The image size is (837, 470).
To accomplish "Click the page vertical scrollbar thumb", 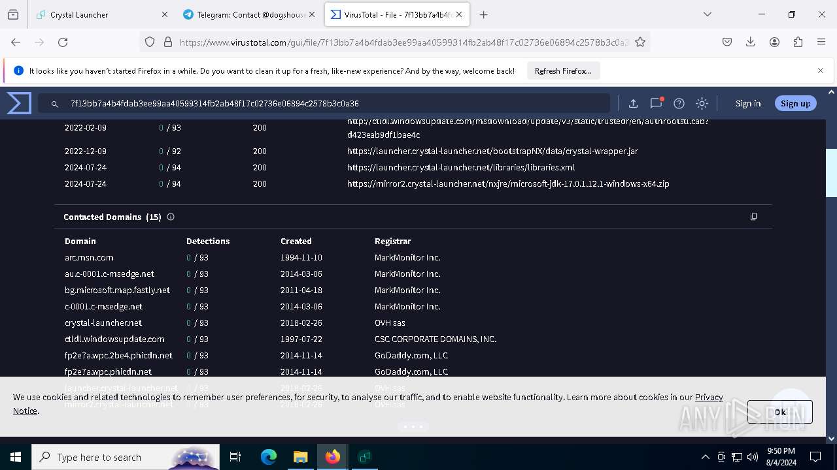I will (x=831, y=173).
